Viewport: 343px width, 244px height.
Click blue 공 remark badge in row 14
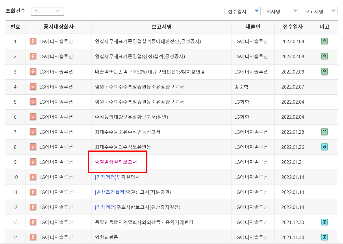point(325,237)
